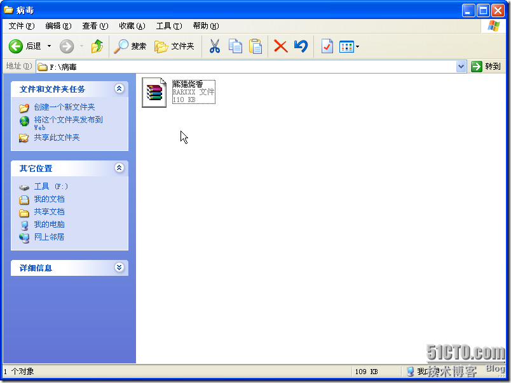
Task: Open the Search (搜索) tool
Action: click(x=130, y=46)
